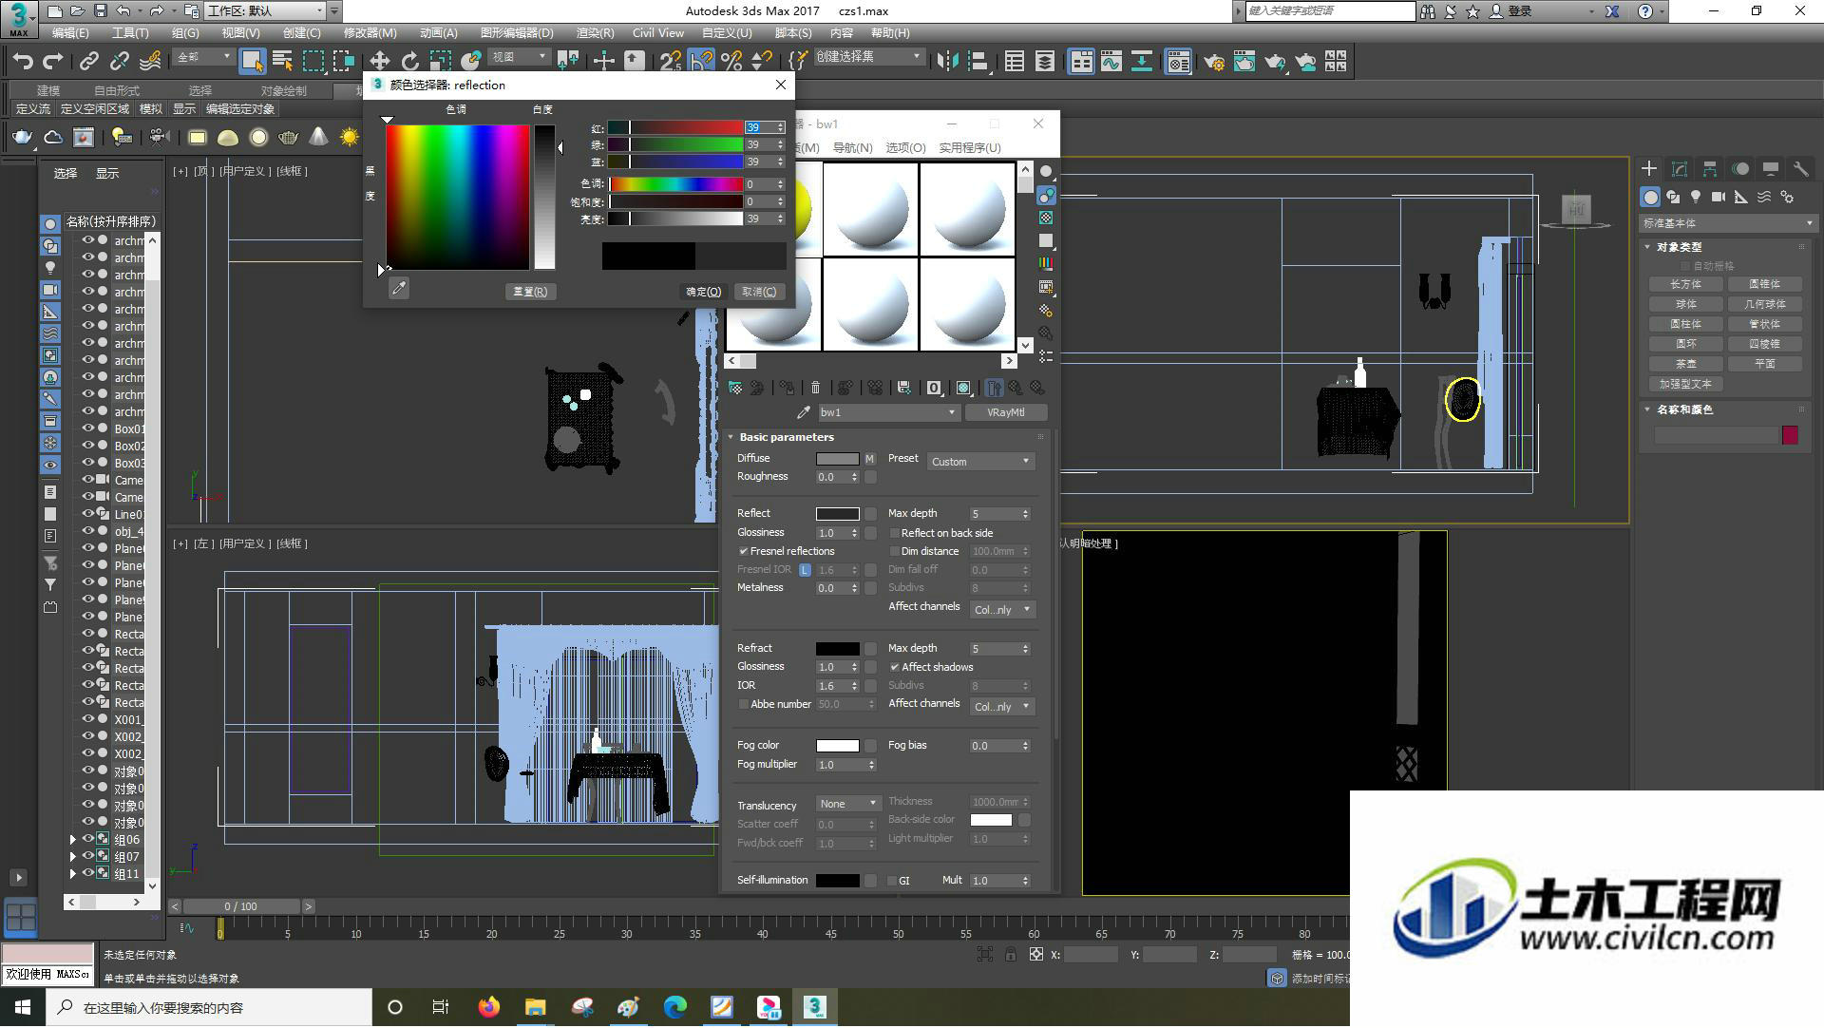Click the Mirror tool icon

947,62
